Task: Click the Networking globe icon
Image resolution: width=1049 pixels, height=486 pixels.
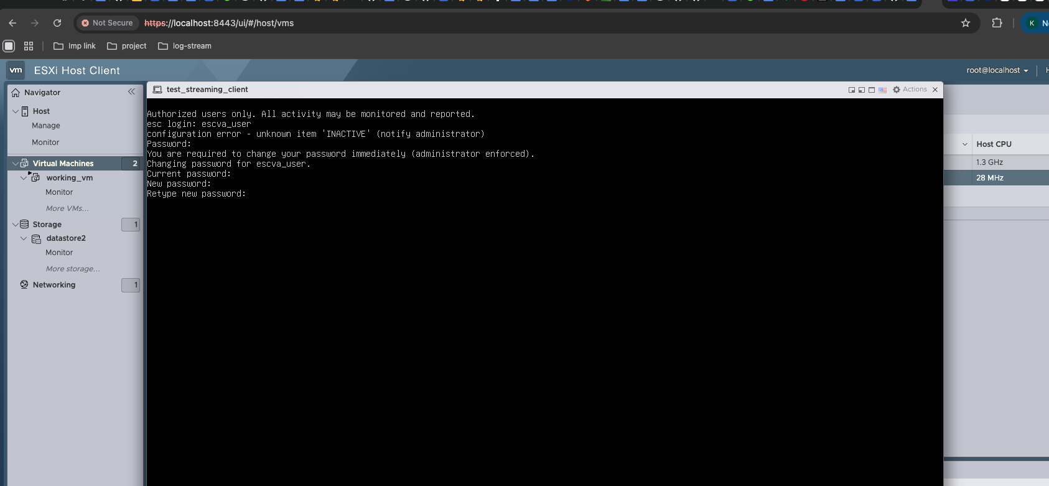Action: pyautogui.click(x=24, y=284)
